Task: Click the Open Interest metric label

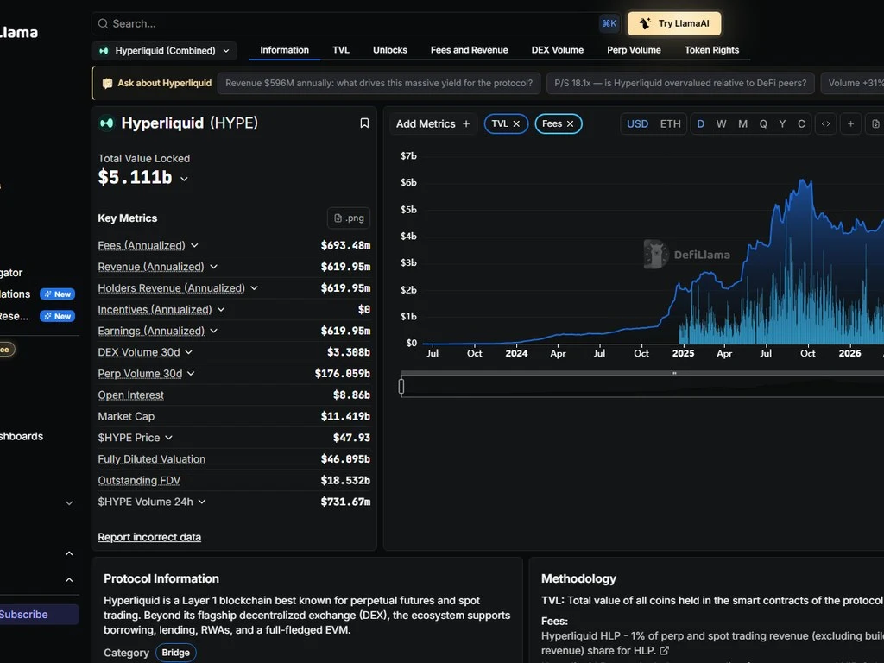Action: [x=131, y=395]
